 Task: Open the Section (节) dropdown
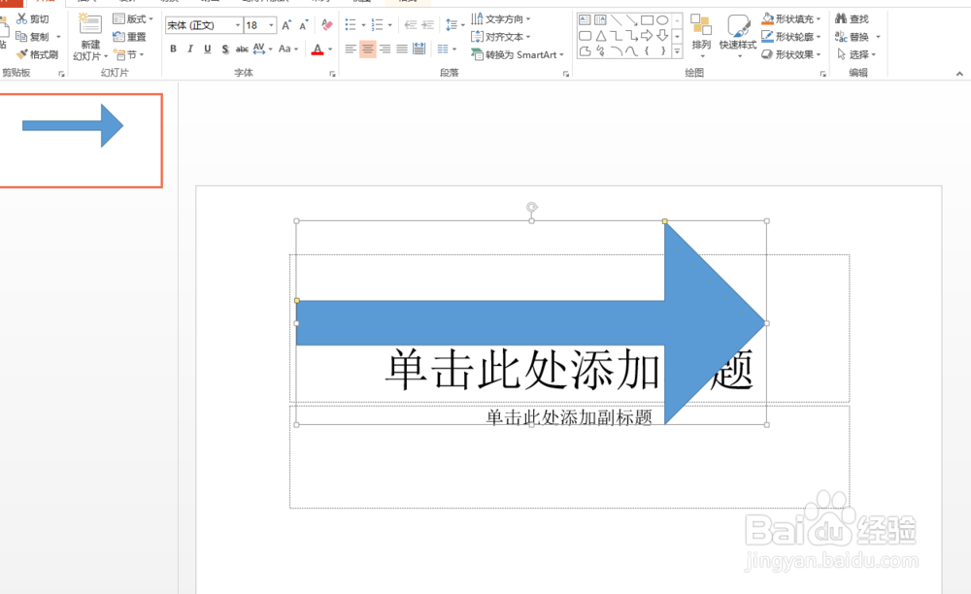129,54
